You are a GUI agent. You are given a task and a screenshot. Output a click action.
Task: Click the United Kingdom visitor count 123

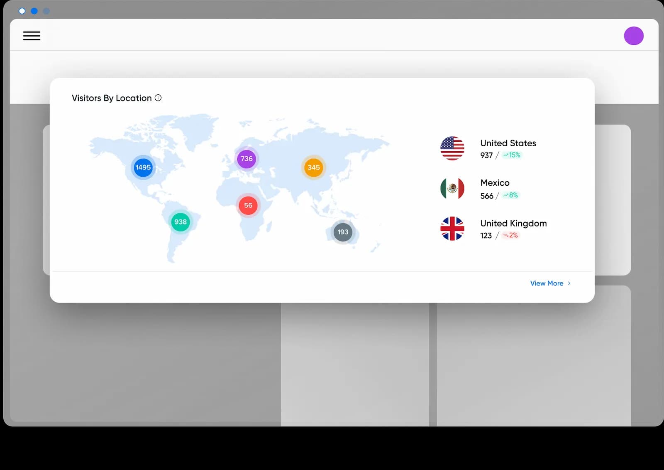tap(486, 235)
